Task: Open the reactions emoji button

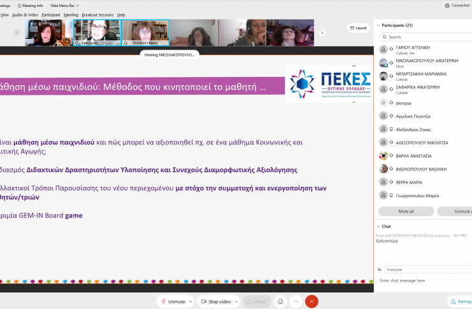Action: [280, 301]
